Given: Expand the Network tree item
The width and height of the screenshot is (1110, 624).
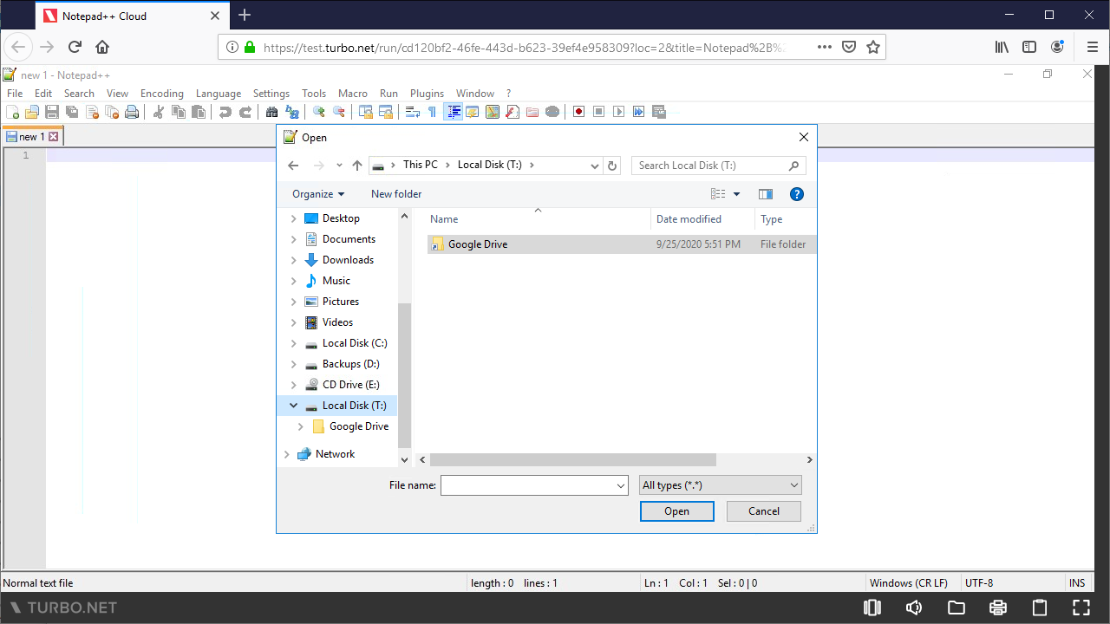Looking at the screenshot, I should (287, 453).
